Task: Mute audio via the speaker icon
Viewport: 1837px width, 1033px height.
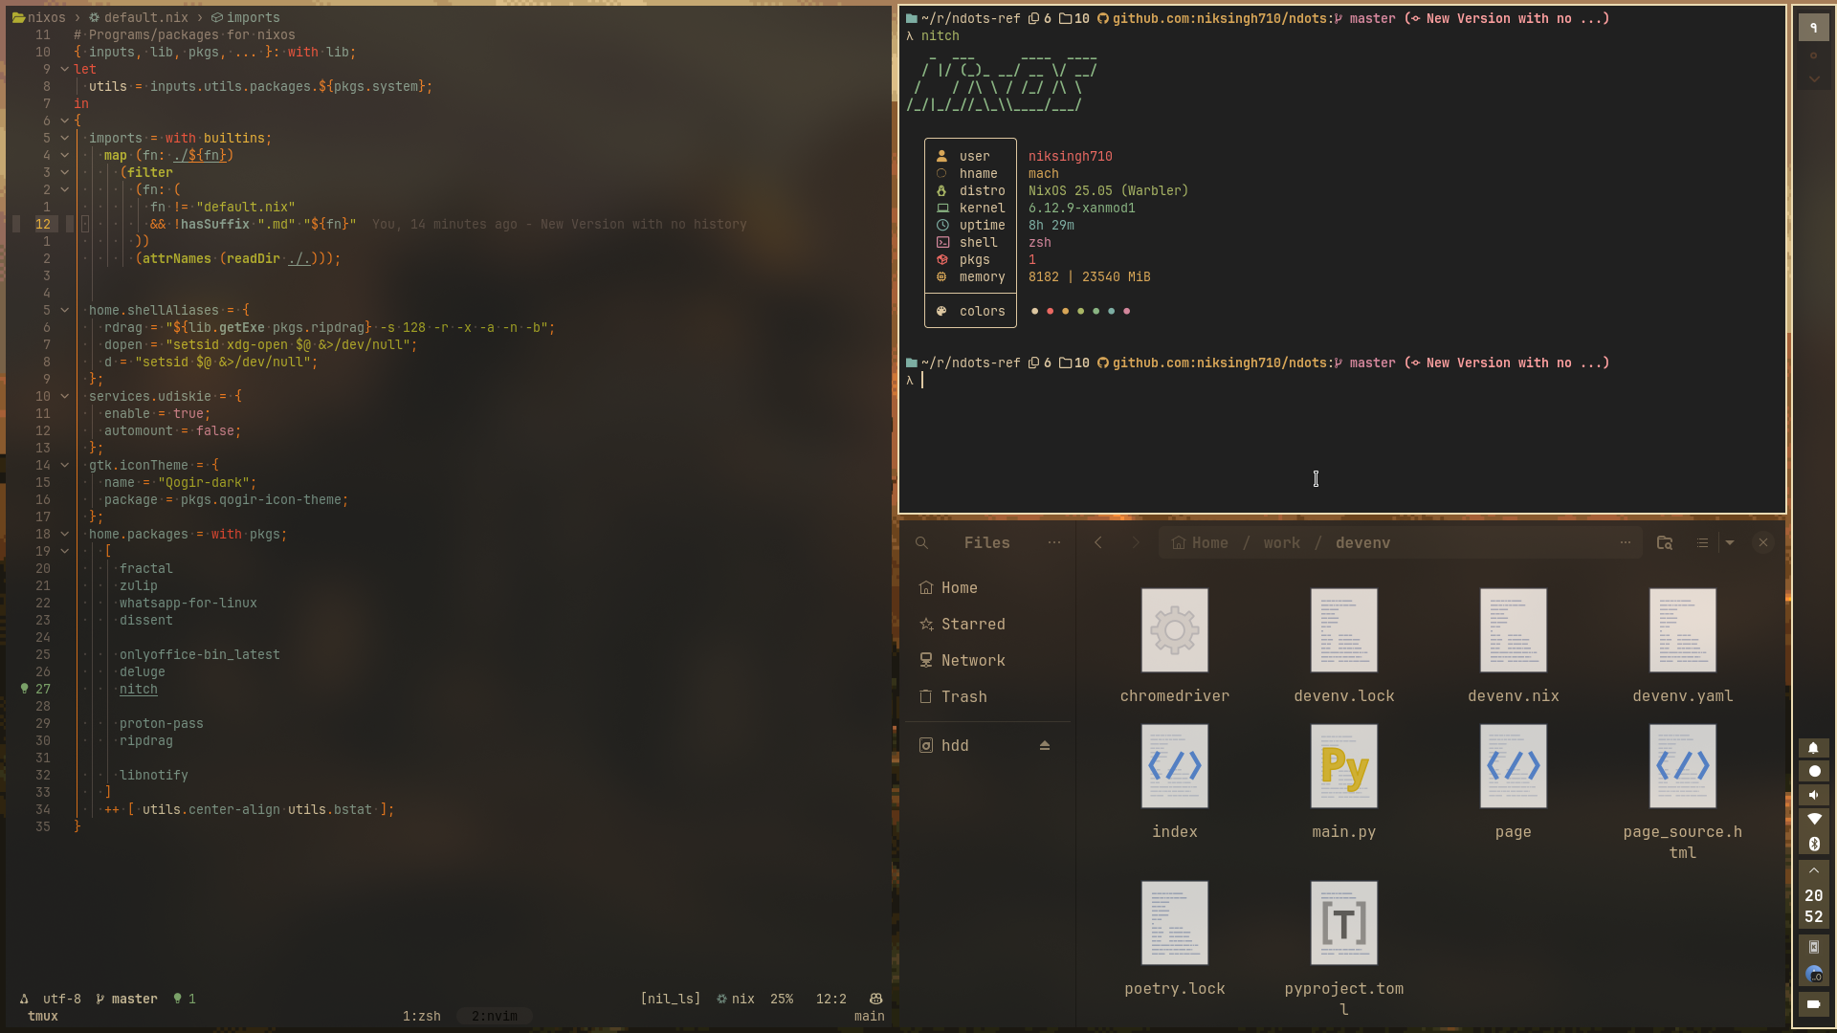Action: (1814, 795)
